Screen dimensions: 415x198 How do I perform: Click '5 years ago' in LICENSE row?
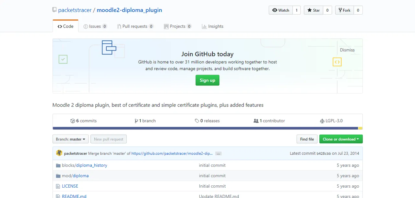tap(348, 186)
